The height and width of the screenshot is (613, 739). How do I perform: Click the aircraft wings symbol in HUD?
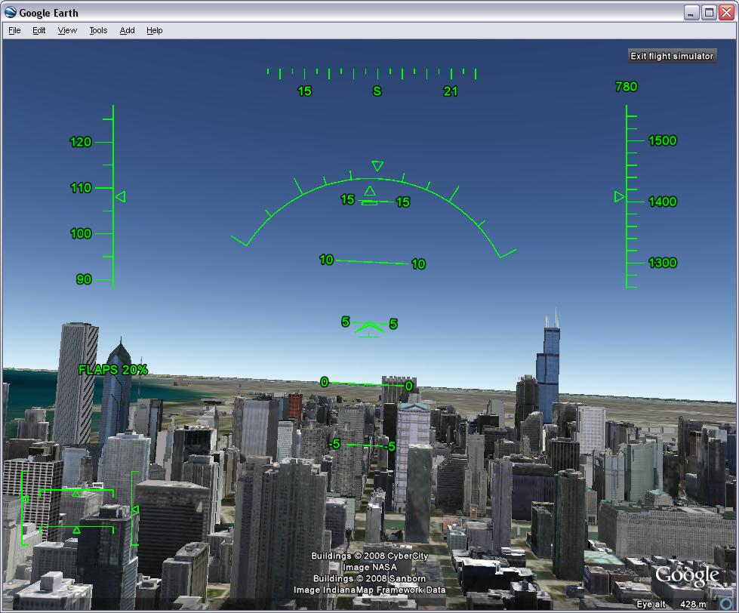[369, 328]
